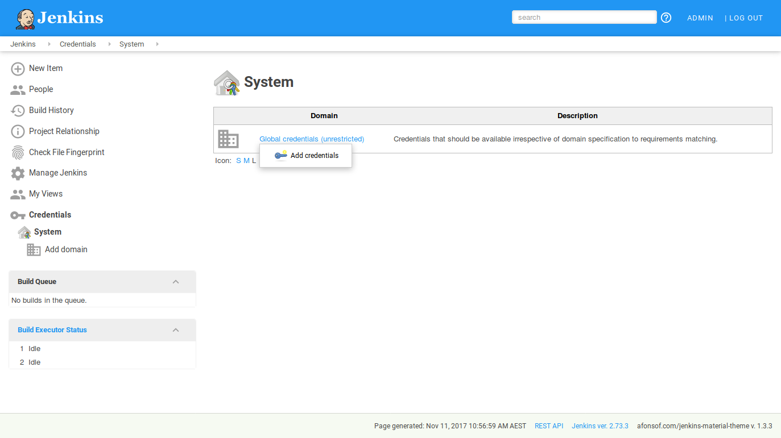Click the Project Relationship info icon
The image size is (781, 438).
[x=18, y=132]
